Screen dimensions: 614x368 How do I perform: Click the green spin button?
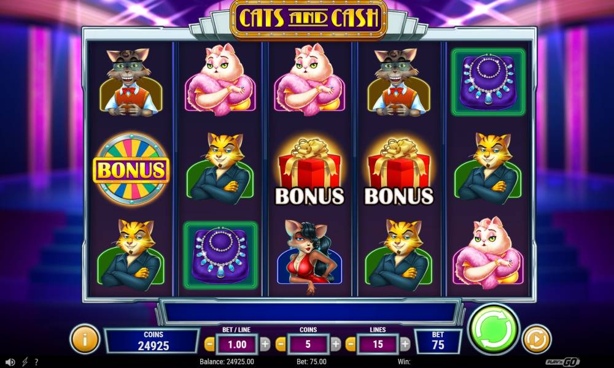pyautogui.click(x=494, y=330)
